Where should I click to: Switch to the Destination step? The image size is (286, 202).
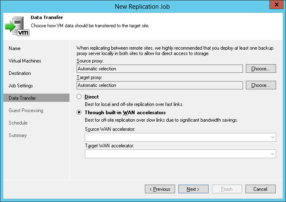pyautogui.click(x=20, y=73)
